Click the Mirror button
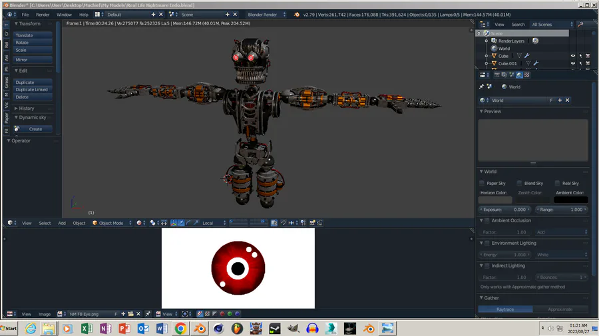 click(33, 60)
